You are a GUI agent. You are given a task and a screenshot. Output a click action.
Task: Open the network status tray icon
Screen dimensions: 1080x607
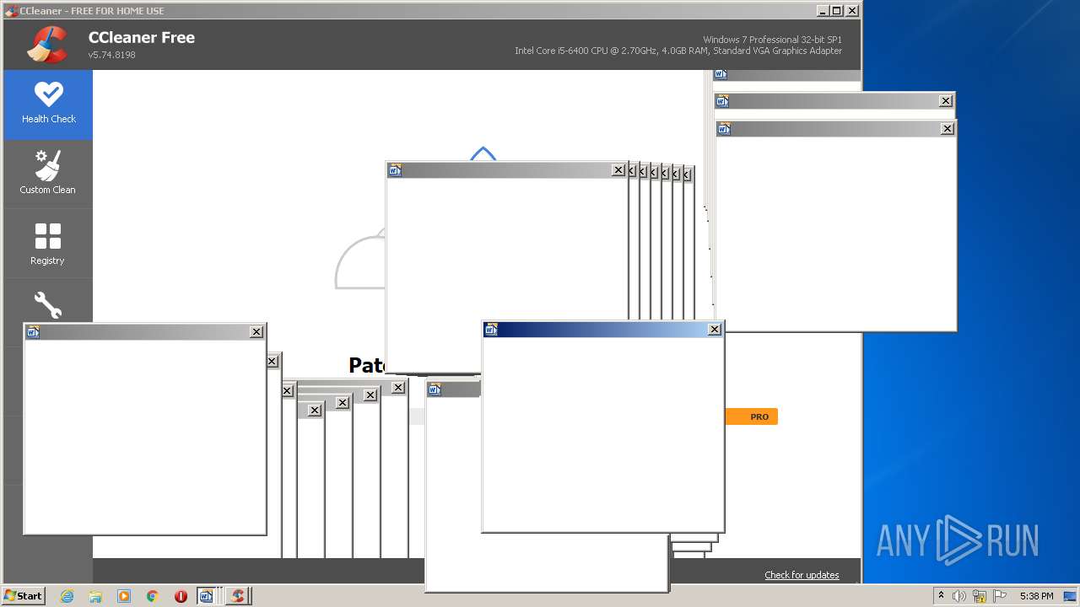[x=980, y=596]
